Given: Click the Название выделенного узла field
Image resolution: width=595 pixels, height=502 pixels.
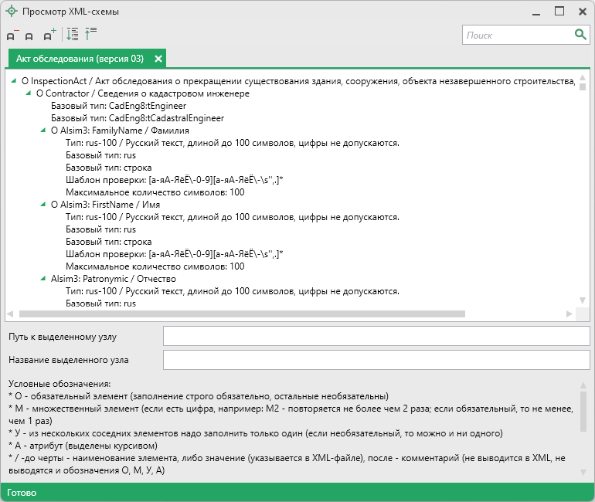Looking at the screenshot, I should click(x=376, y=360).
